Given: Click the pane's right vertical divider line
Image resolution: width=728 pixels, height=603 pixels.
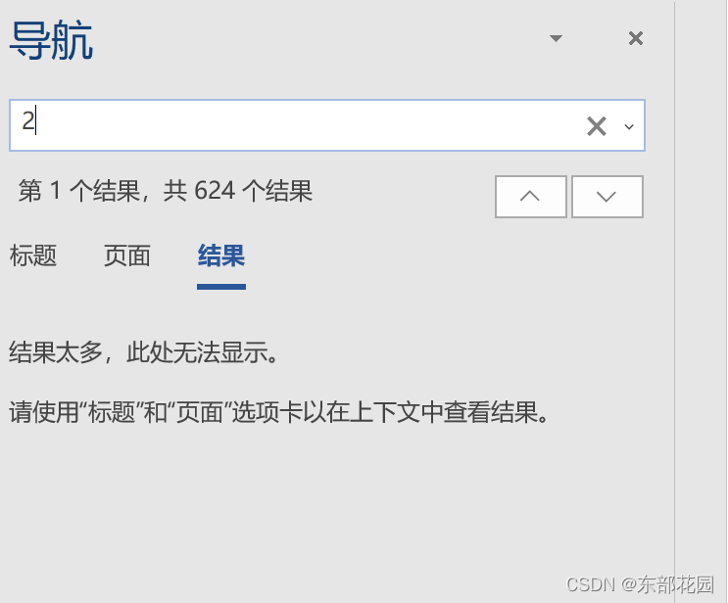Looking at the screenshot, I should pos(674,301).
